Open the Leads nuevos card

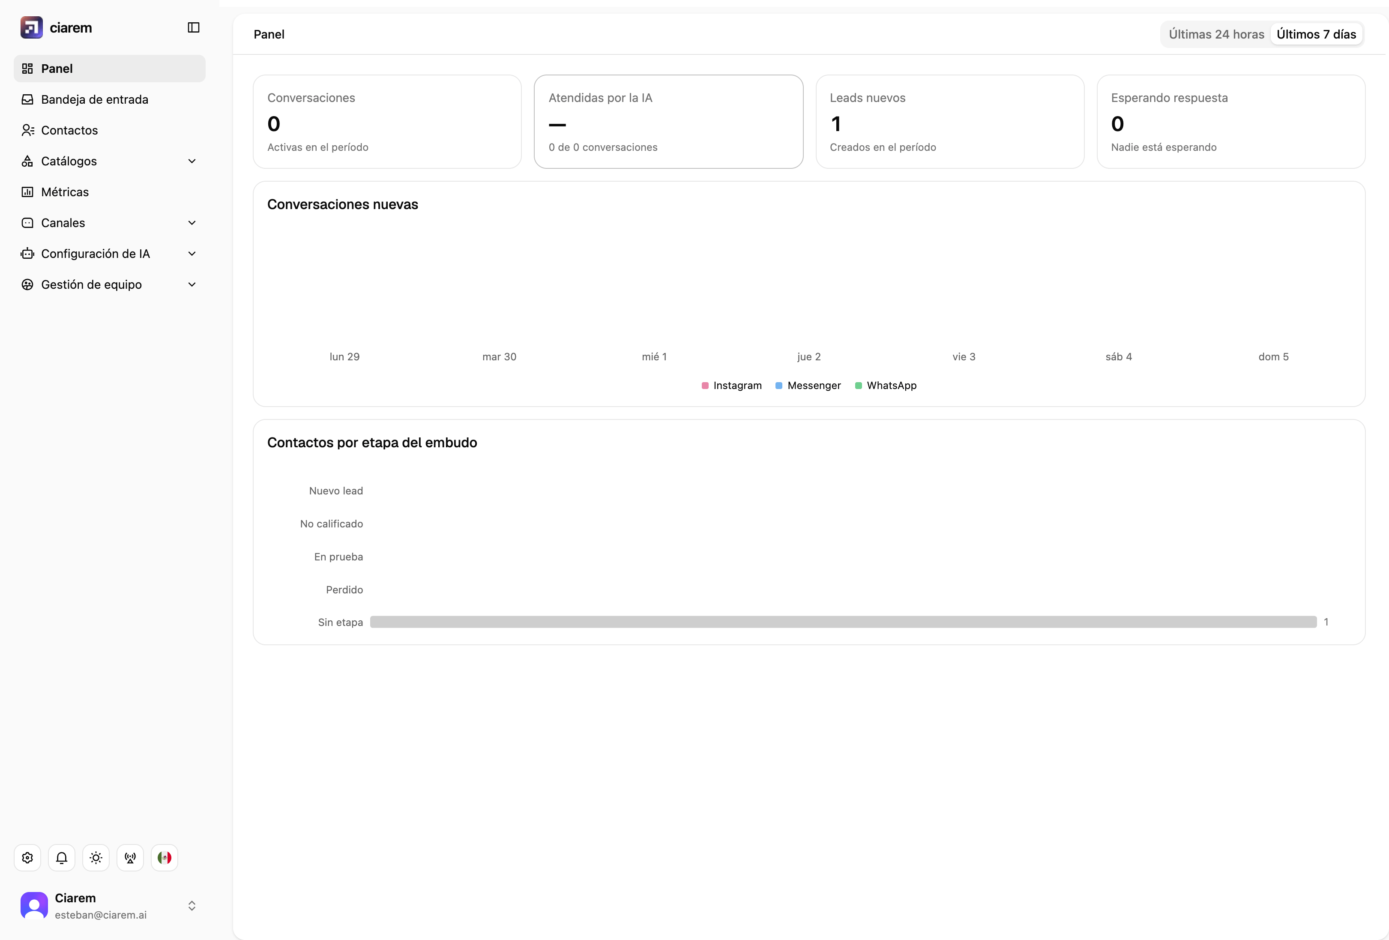coord(950,121)
